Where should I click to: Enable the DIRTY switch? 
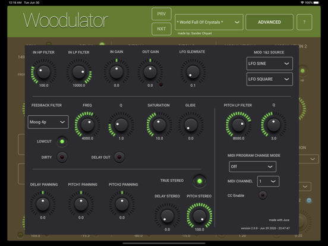(62, 157)
